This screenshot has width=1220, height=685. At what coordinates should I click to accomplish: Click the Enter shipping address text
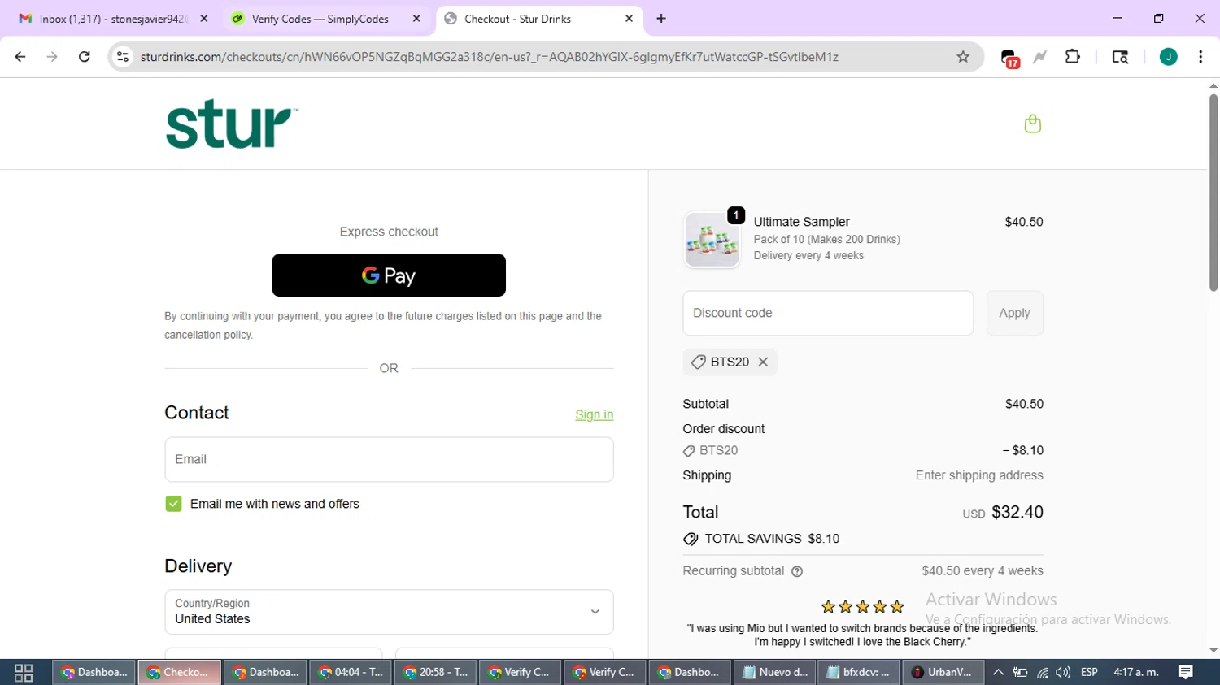pyautogui.click(x=979, y=475)
